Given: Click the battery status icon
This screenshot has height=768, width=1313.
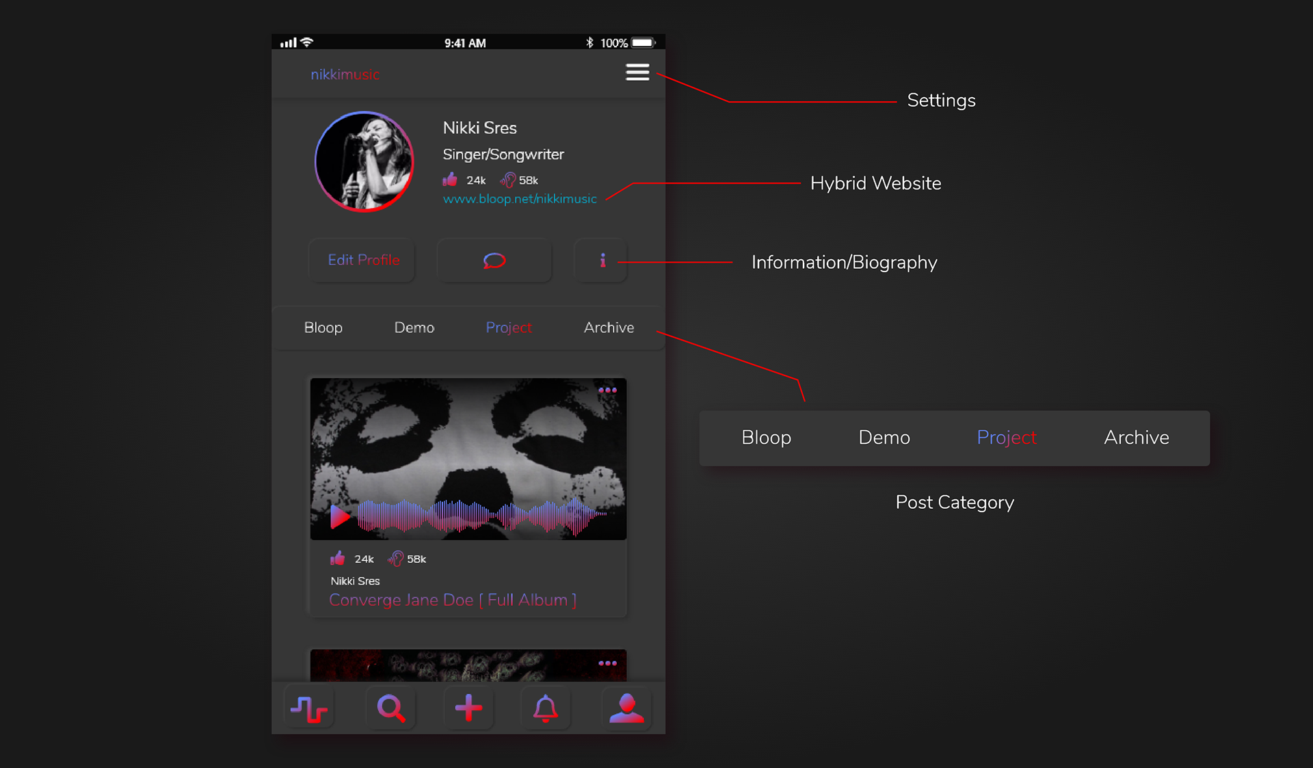Looking at the screenshot, I should coord(644,42).
